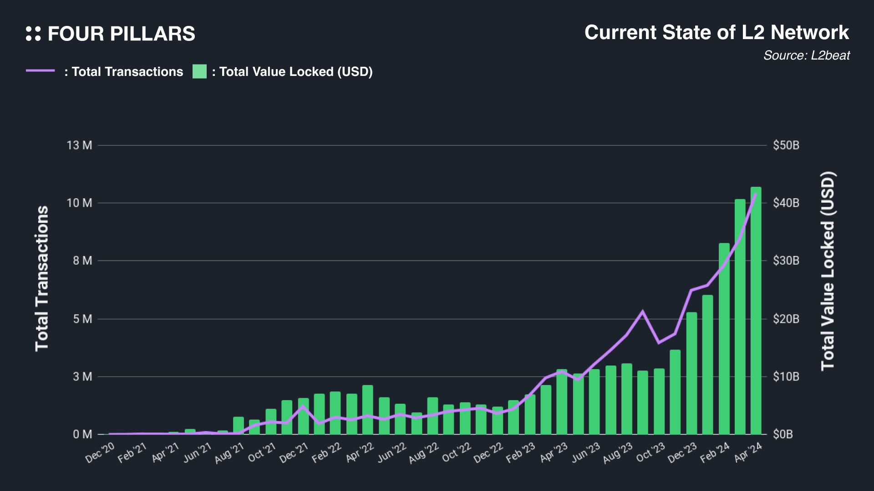Click the green Total Value Locked legend swatch

click(199, 71)
